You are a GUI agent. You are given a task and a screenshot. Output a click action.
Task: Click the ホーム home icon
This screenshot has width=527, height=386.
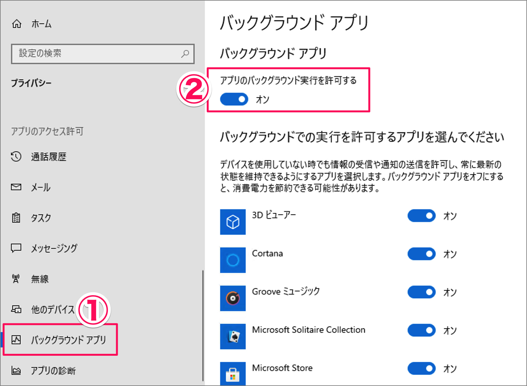[16, 24]
